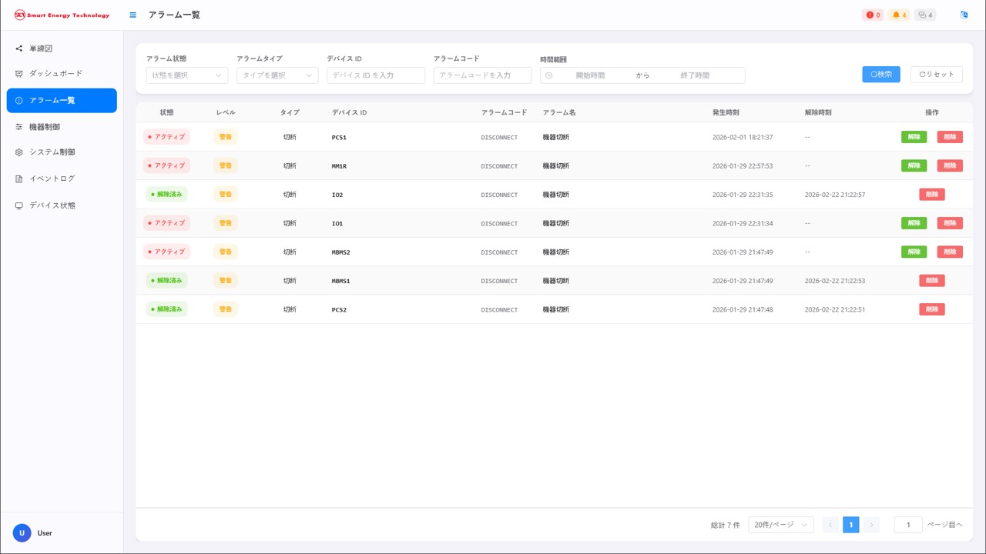Screen dimensions: 986x554
Task: Open the アラームタイプ dropdown
Action: [277, 75]
